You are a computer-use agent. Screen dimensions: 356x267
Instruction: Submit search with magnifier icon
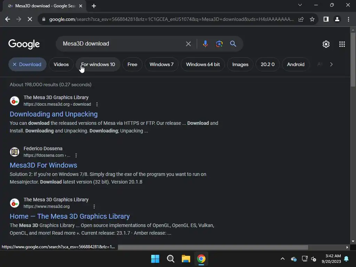coord(233,43)
